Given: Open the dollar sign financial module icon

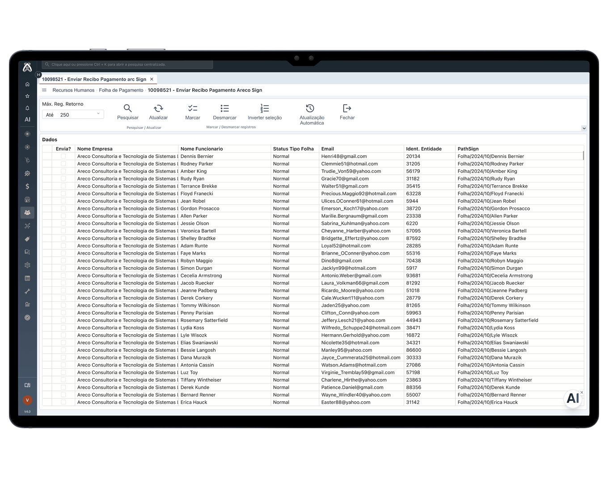Looking at the screenshot, I should [x=27, y=186].
